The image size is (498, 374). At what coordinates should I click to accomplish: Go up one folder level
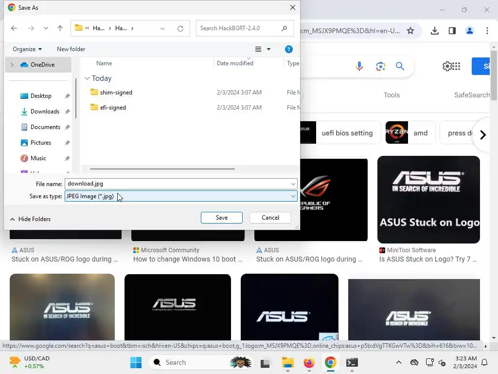(x=60, y=28)
